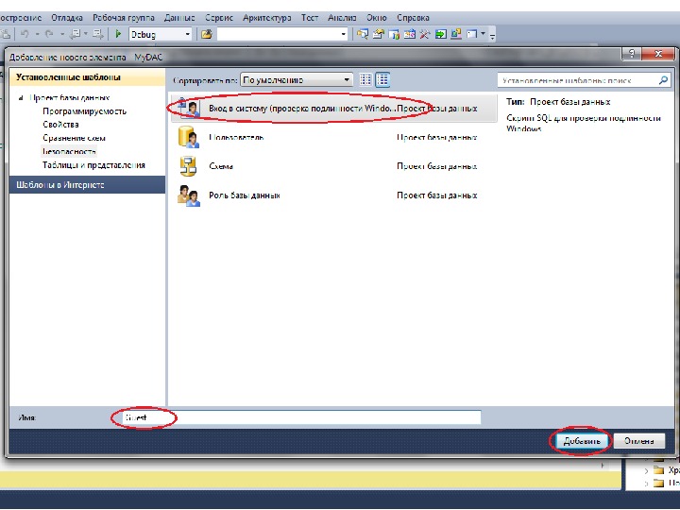Open the toolbar options overflow arrow

point(492,36)
